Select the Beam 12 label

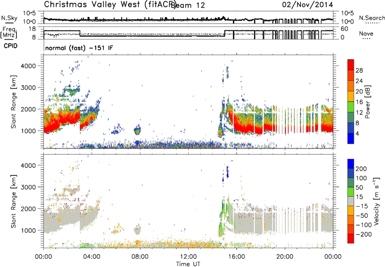click(x=188, y=5)
